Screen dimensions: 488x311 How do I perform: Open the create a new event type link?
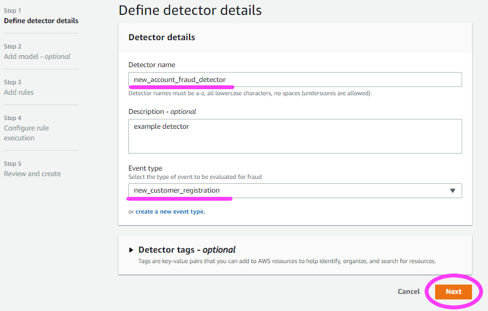point(170,211)
